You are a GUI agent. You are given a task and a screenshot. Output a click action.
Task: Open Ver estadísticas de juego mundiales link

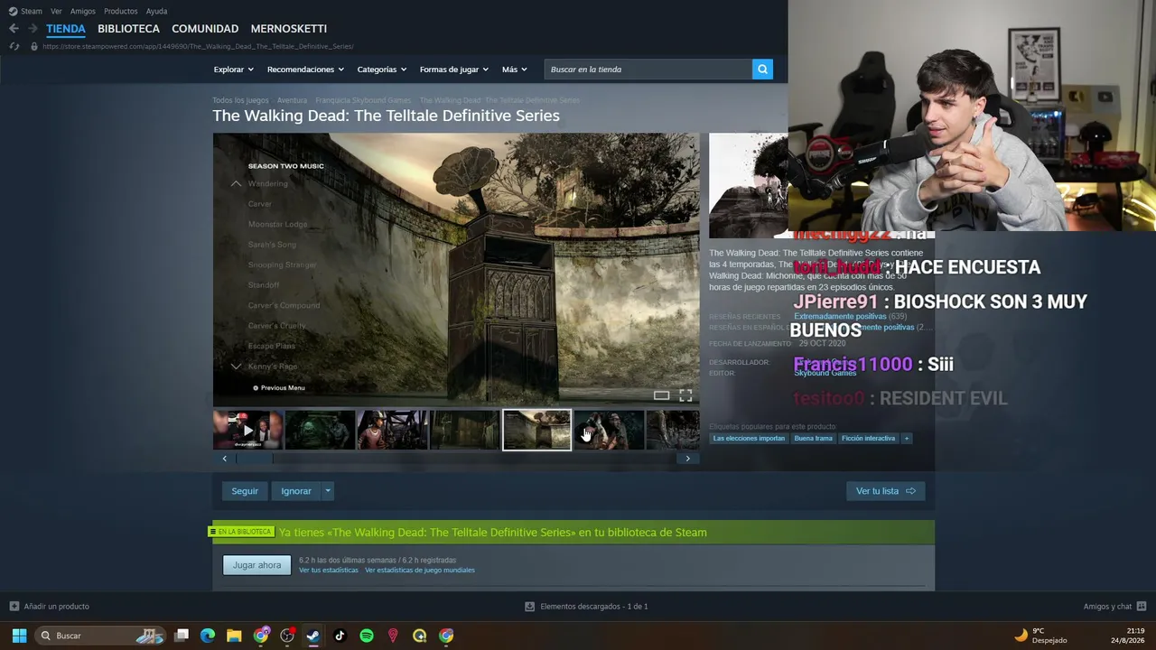point(420,571)
